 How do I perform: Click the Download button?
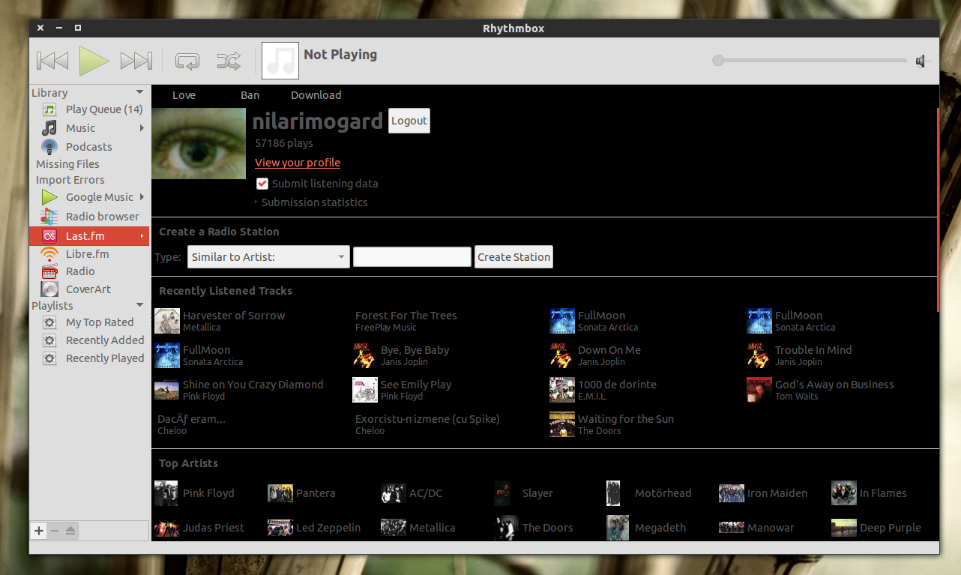316,95
